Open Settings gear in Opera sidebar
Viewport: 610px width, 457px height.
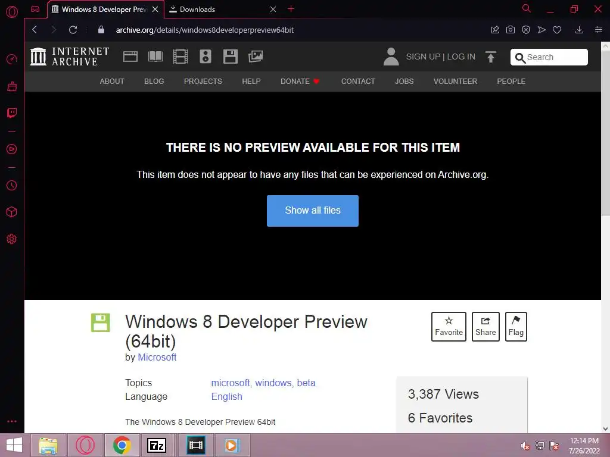pyautogui.click(x=12, y=239)
